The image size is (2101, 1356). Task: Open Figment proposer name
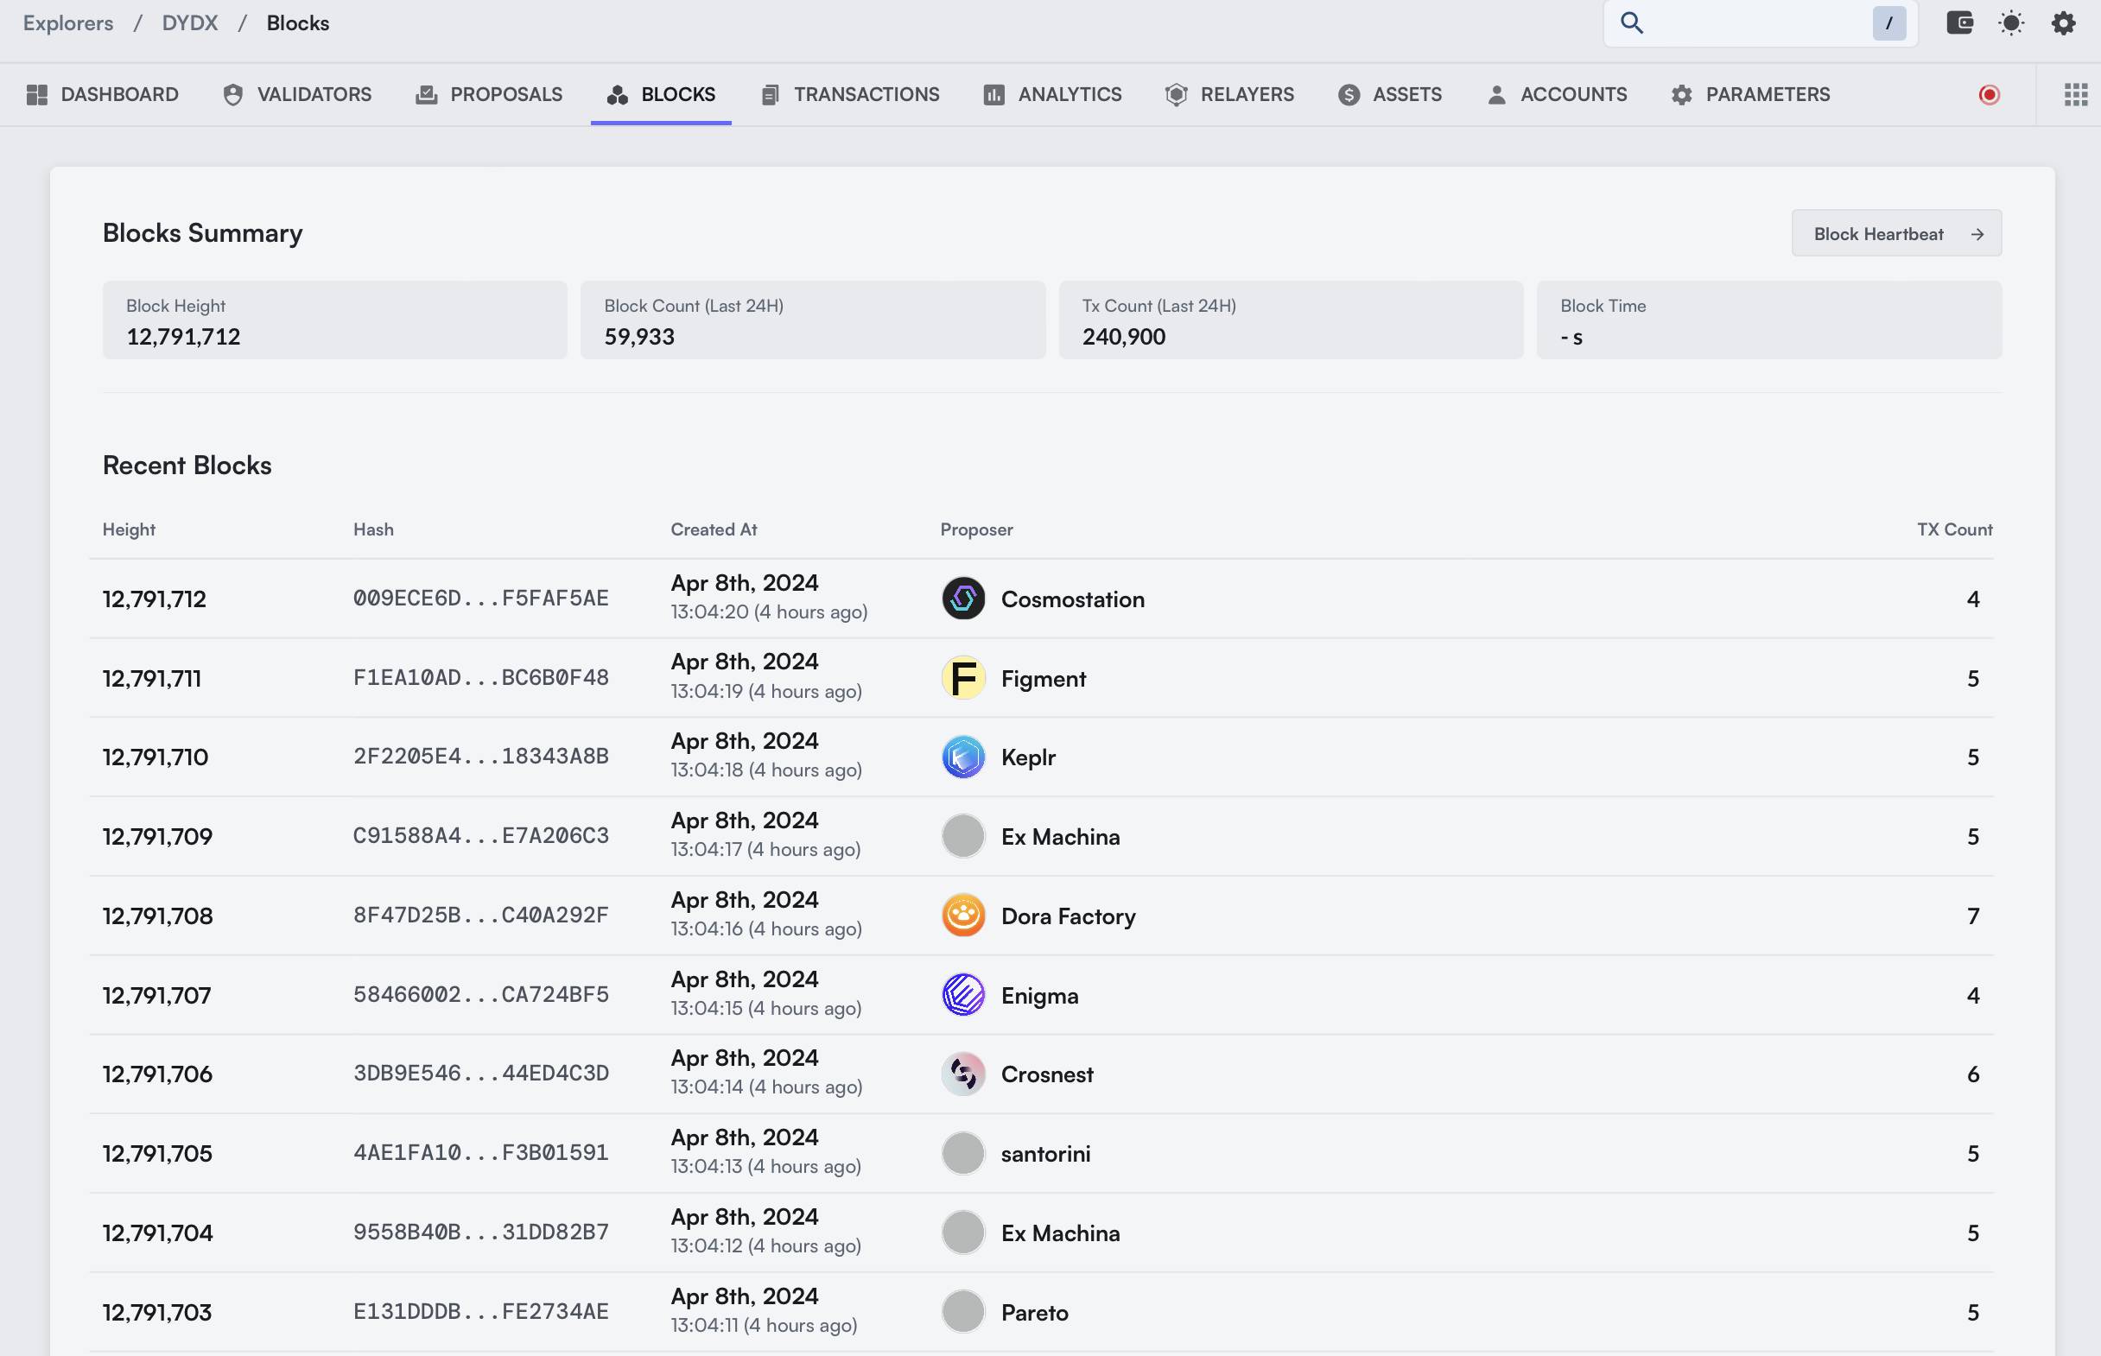(1044, 679)
